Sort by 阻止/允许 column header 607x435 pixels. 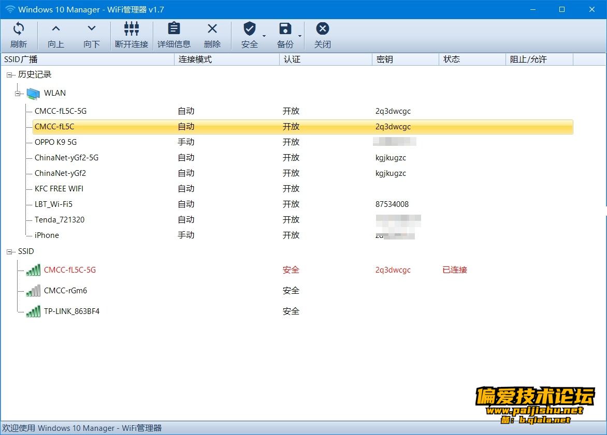pos(539,59)
